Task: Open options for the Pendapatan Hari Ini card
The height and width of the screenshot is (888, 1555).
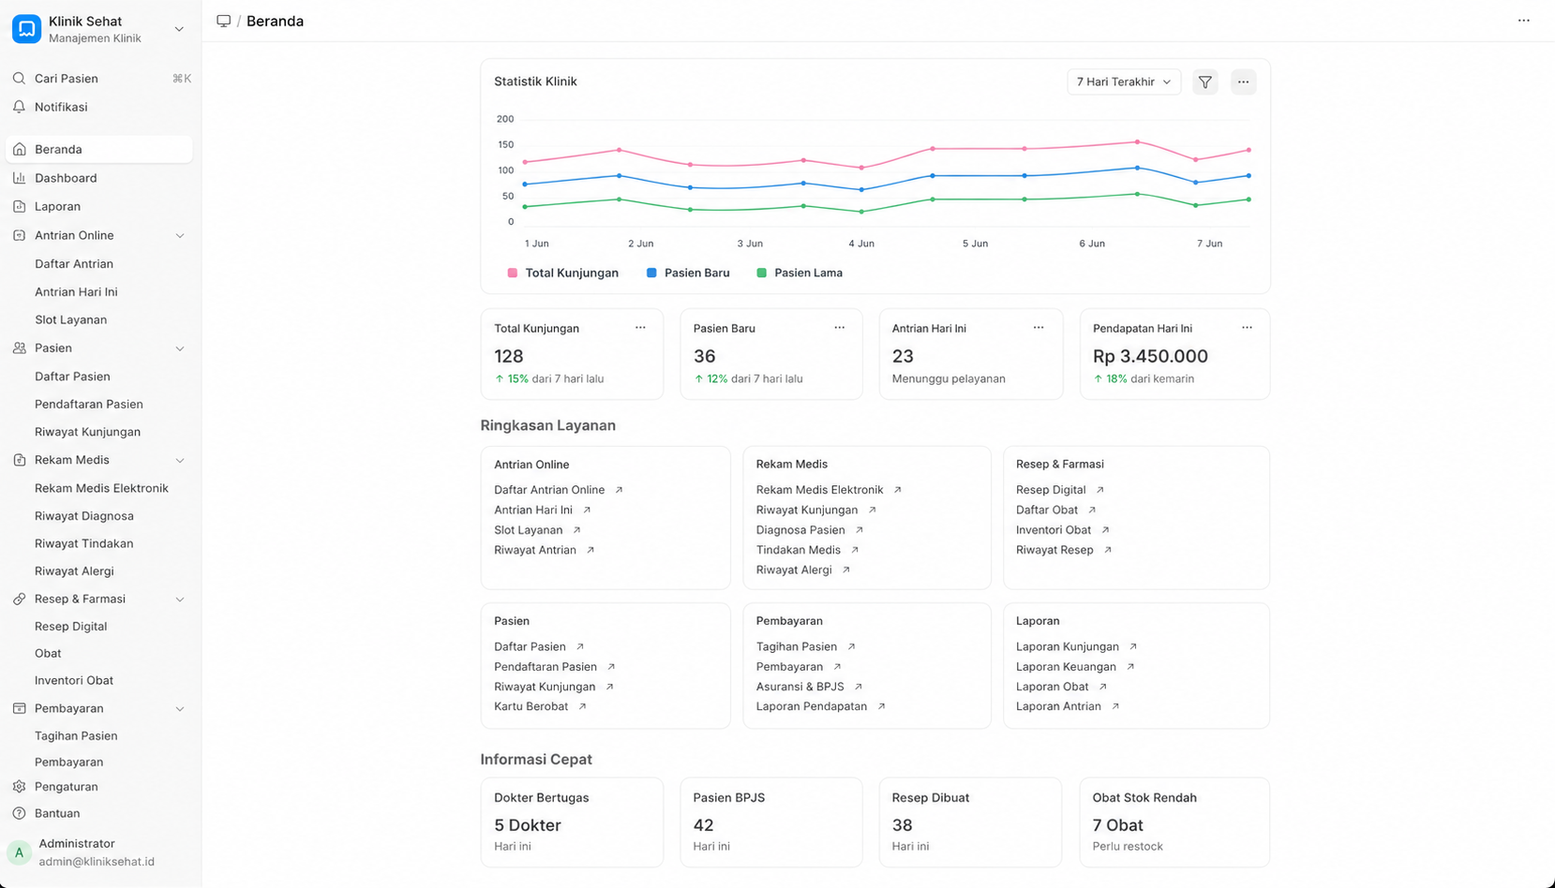Action: (1247, 328)
